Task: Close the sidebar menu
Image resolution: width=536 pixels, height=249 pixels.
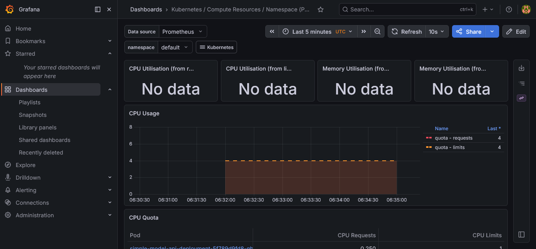Action: (109, 9)
